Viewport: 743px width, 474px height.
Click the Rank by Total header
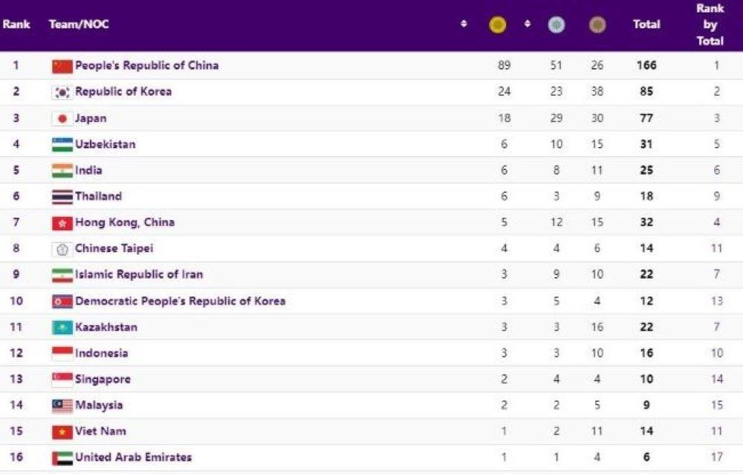tap(710, 25)
